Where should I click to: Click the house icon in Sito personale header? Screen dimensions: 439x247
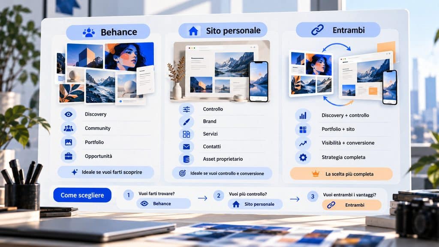click(x=193, y=31)
